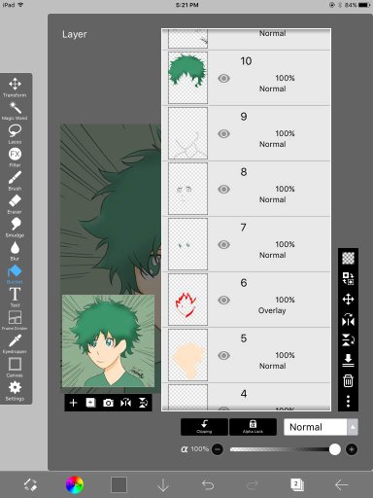Open the FX Filter tool
Screen dimensions: 373x498
15,158
